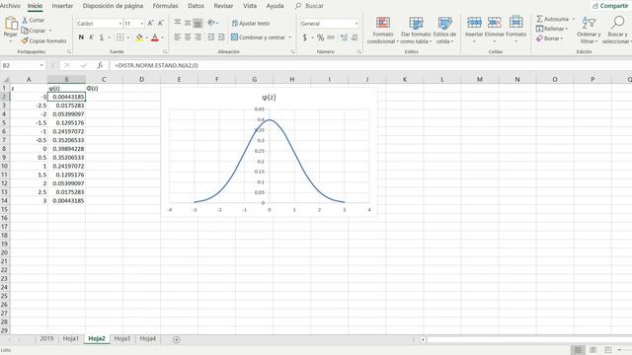Toggle subrayado underline formatting
The height and width of the screenshot is (355, 632).
coord(102,37)
